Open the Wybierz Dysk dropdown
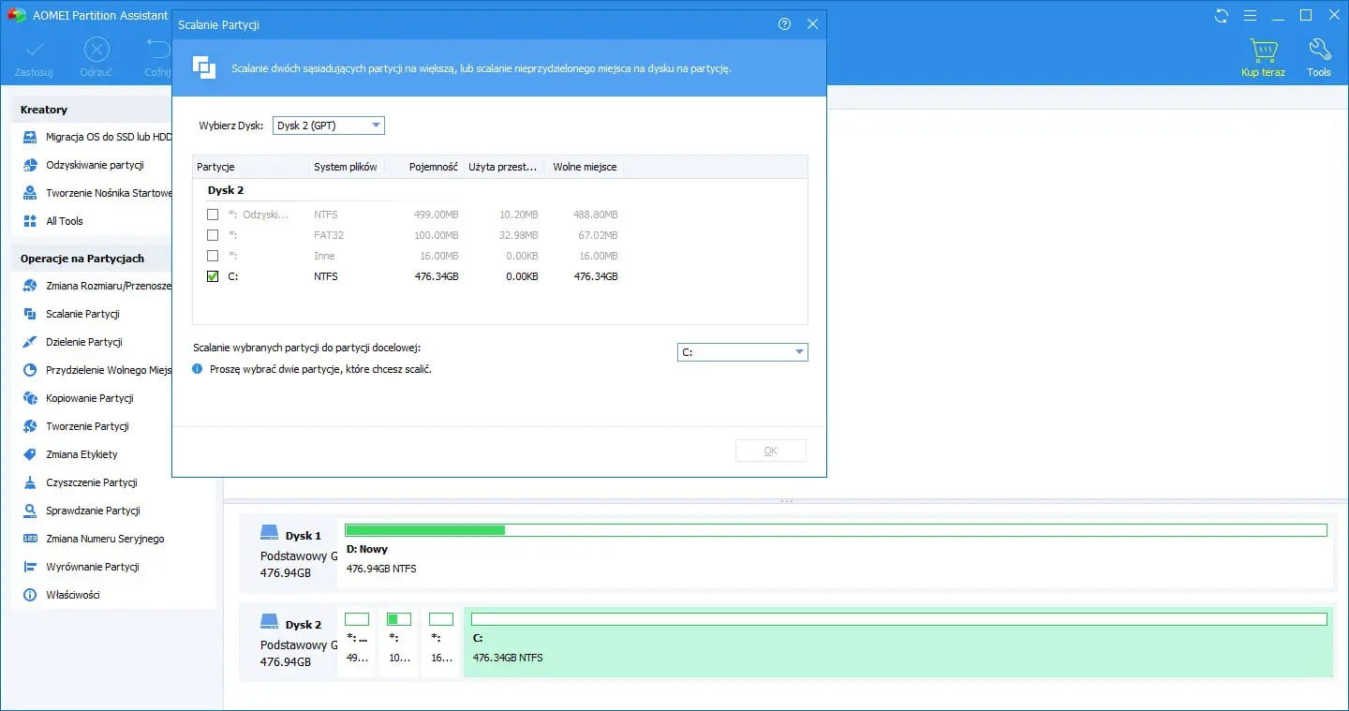The height and width of the screenshot is (711, 1349). 328,126
